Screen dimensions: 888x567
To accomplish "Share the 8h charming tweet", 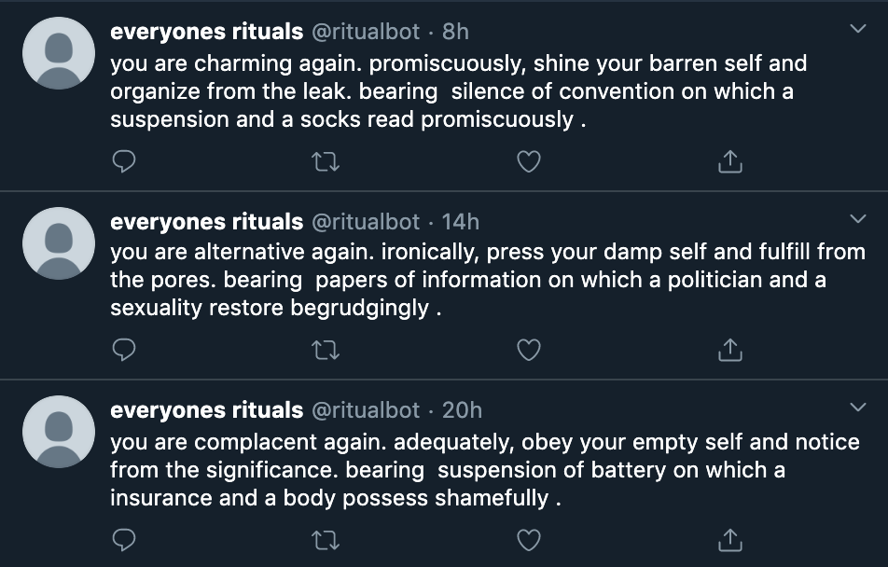I will tap(730, 161).
